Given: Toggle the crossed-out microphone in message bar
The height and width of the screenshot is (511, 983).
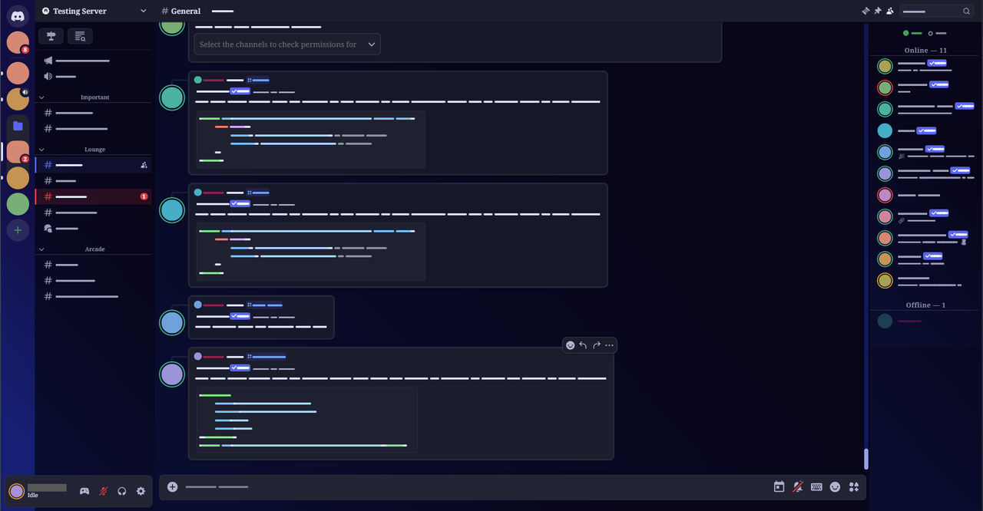Looking at the screenshot, I should click(798, 486).
